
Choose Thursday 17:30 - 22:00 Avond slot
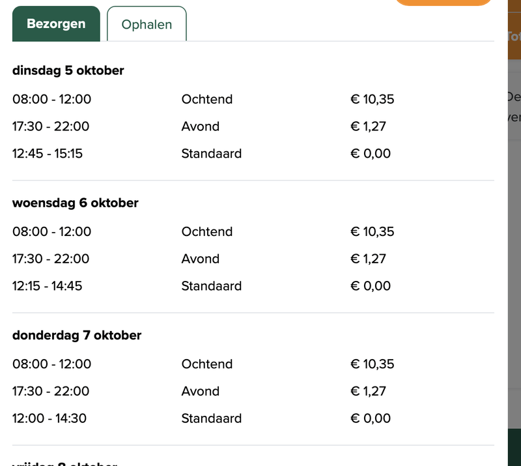[x=51, y=392]
